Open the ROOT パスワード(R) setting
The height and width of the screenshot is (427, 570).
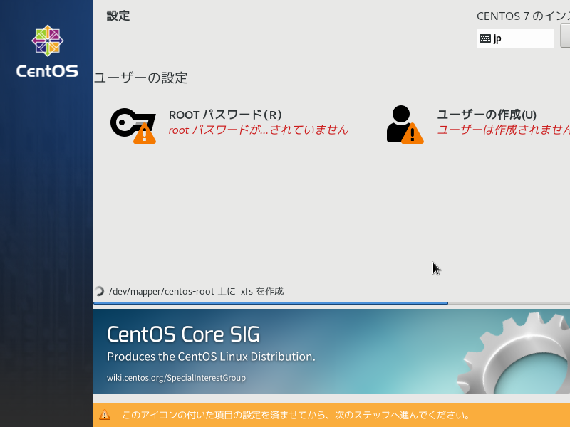[225, 115]
